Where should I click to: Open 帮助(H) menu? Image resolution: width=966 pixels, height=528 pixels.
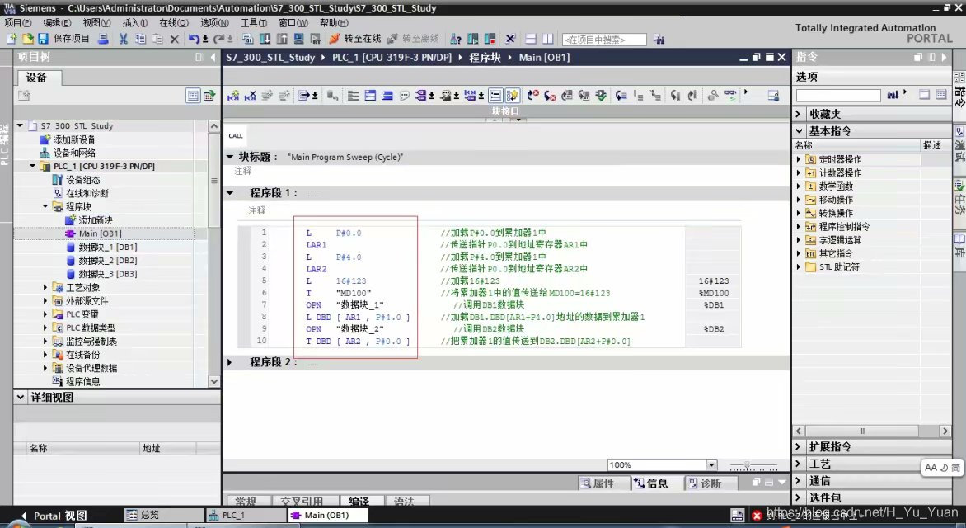click(334, 23)
